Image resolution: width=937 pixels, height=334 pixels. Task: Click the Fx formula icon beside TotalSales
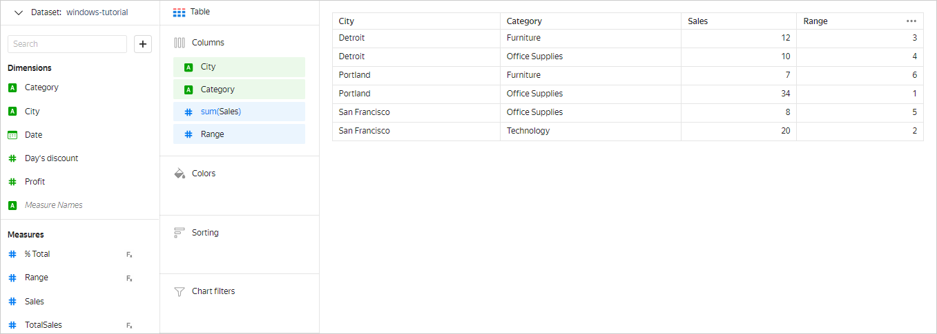click(x=129, y=325)
